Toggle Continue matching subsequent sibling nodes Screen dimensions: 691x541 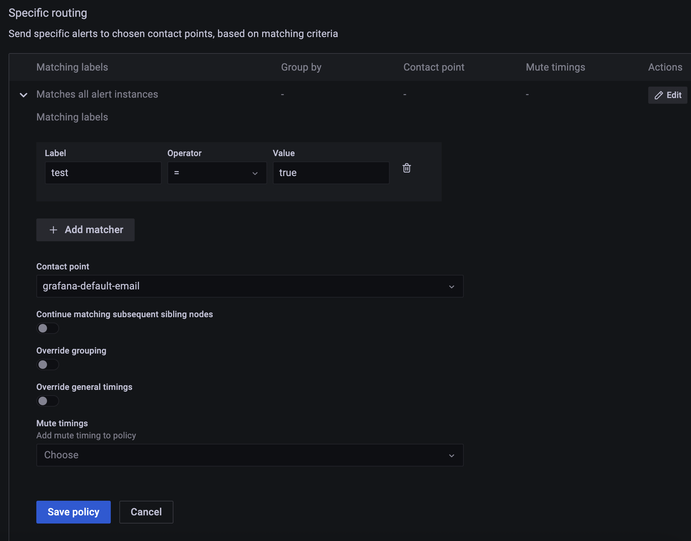[x=47, y=328]
